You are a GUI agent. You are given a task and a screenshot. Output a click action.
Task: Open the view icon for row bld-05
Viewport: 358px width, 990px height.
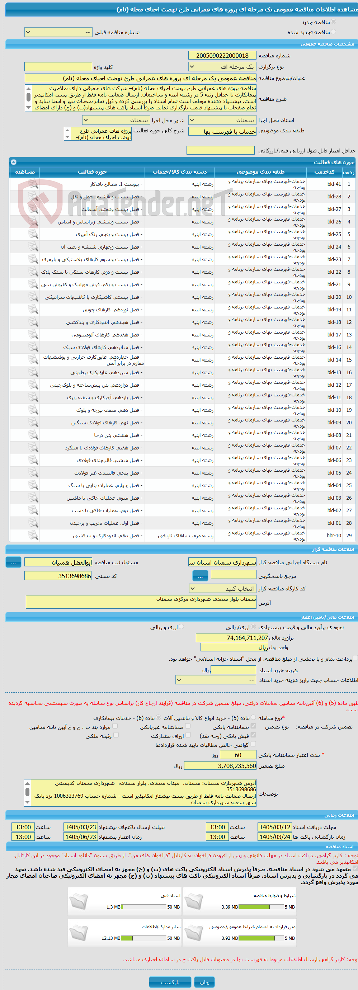click(33, 472)
